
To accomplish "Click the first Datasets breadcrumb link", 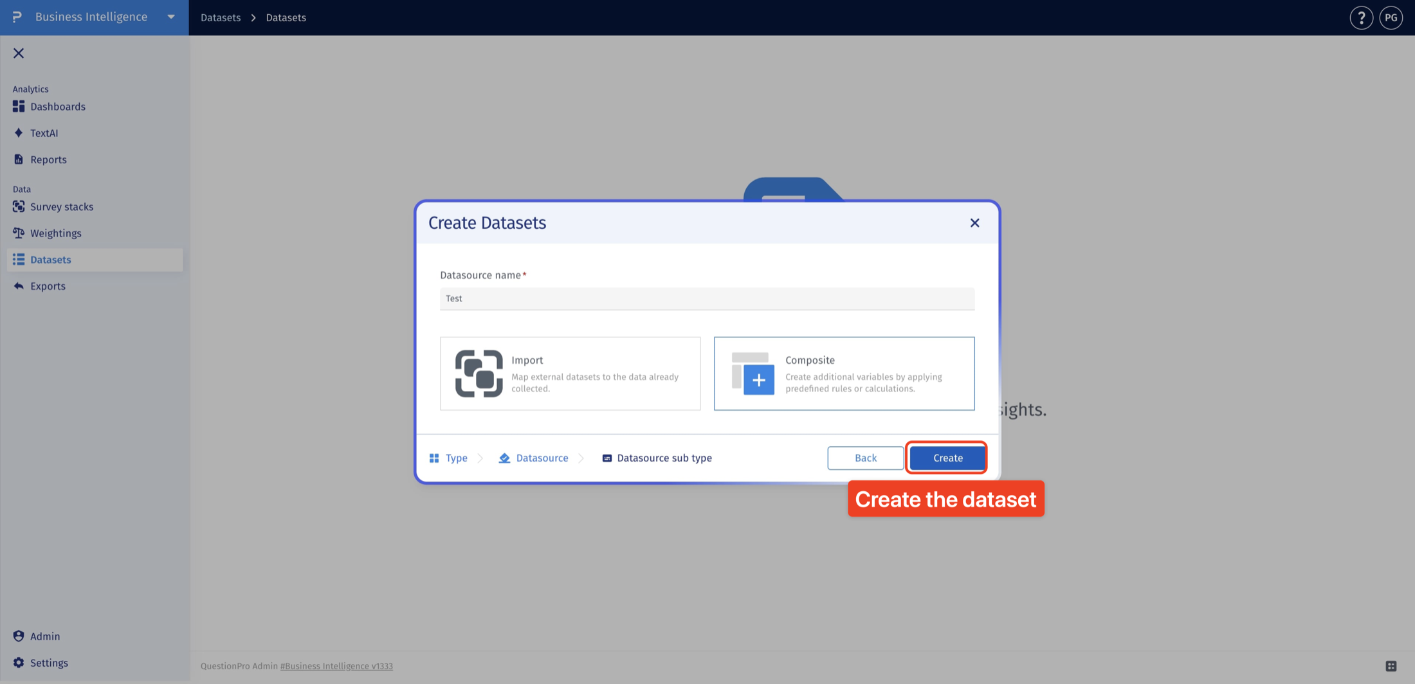I will point(221,17).
